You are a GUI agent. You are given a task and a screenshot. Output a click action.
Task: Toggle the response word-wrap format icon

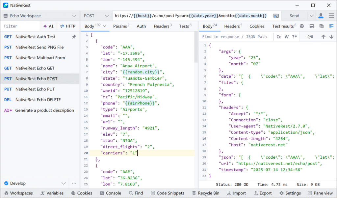[331, 26]
